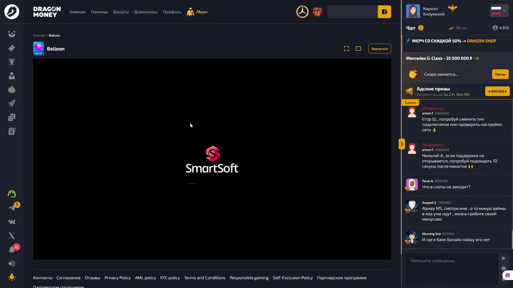Viewport: 513px width, 288px height.
Task: Click the Dragon Money wordmark logo
Action: [47, 12]
